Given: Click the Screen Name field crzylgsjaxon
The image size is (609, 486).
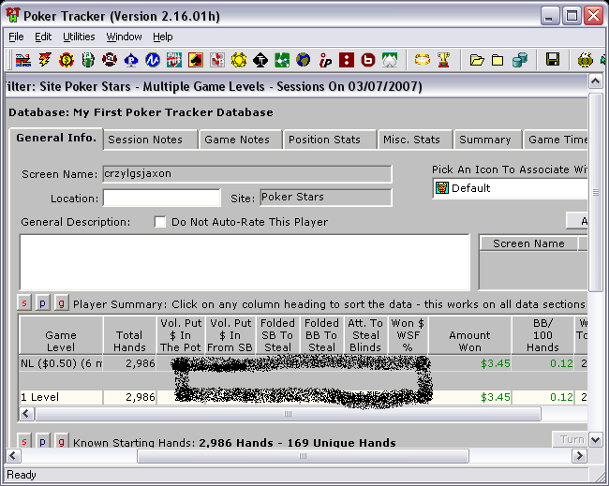Looking at the screenshot, I should pos(247,174).
